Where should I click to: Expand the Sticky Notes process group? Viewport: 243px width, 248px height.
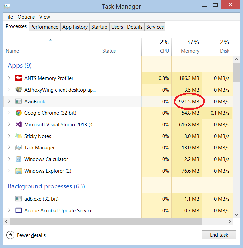tap(9, 136)
